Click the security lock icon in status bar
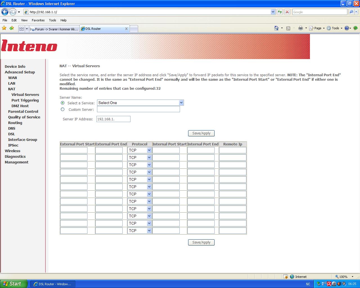Image resolution: width=360 pixels, height=288 pixels. [x=285, y=276]
